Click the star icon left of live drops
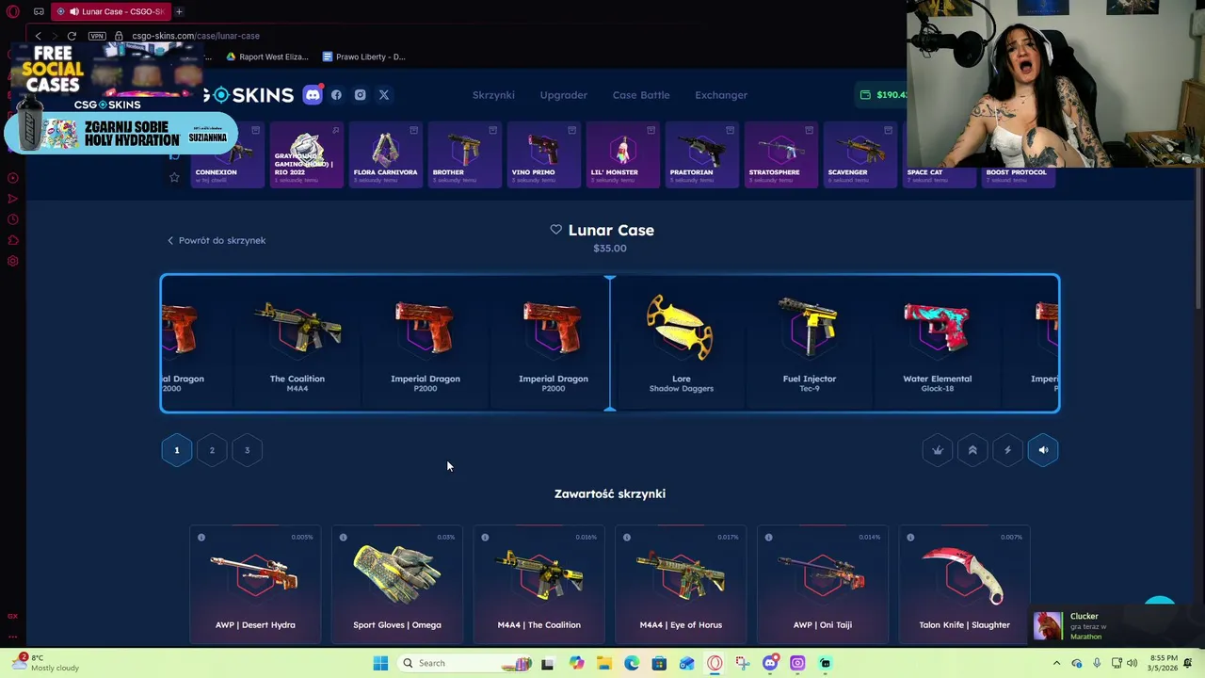The image size is (1205, 678). pos(174,177)
